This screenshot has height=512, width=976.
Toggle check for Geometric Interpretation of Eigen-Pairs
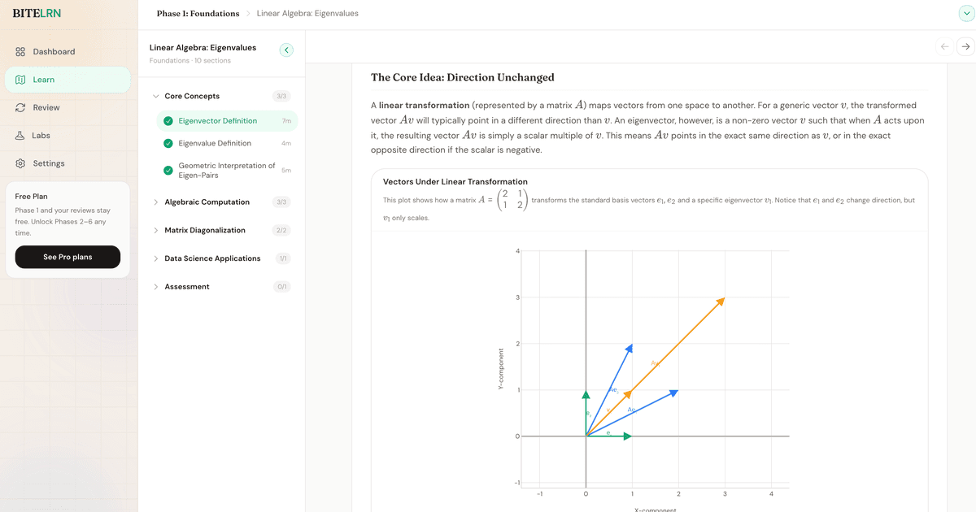tap(168, 171)
